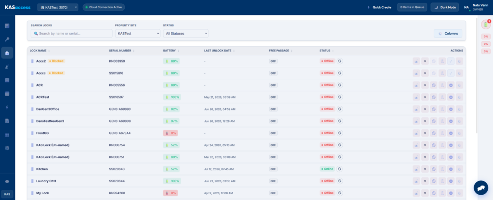Open the clipboard icon for Laundry Ch11
Image resolution: width=493 pixels, height=200 pixels.
(x=442, y=181)
